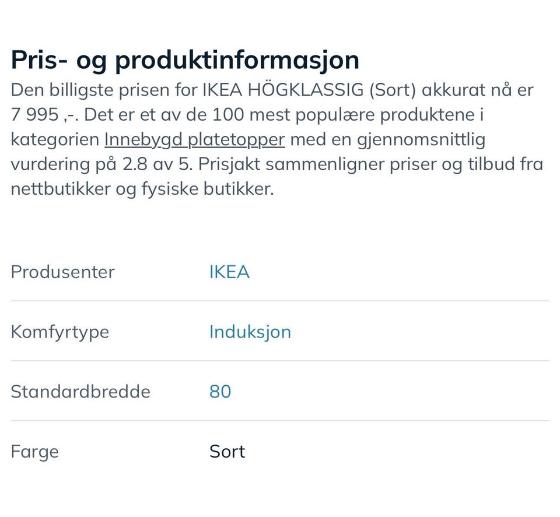Click the word 'kategorien' in the description
Viewport: 560px width, 517px height.
54,140
